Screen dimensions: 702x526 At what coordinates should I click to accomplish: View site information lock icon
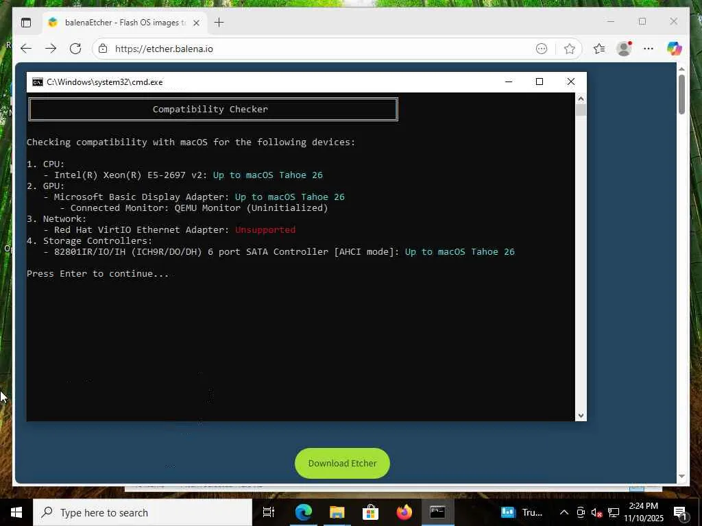103,49
